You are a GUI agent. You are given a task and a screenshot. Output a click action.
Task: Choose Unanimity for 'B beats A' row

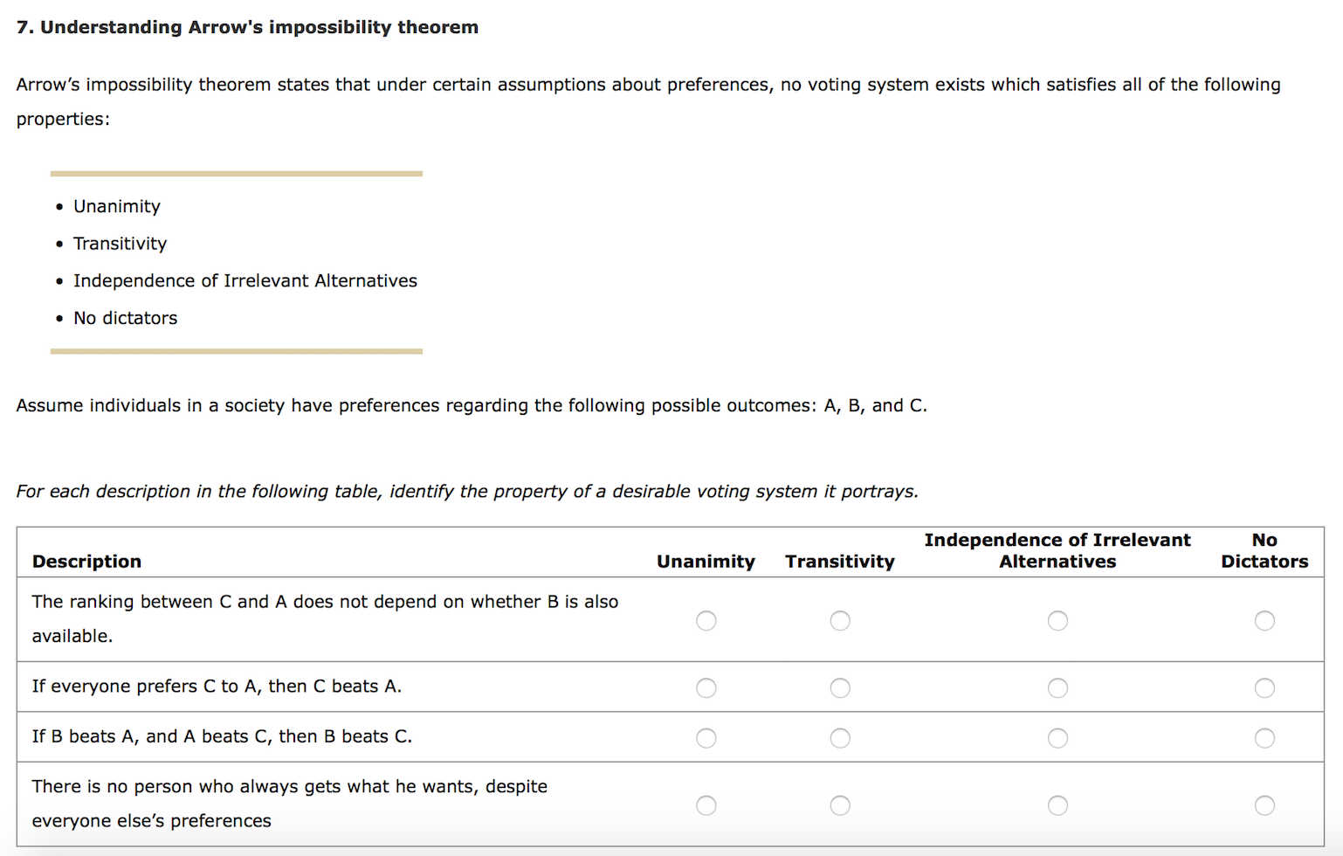[706, 738]
